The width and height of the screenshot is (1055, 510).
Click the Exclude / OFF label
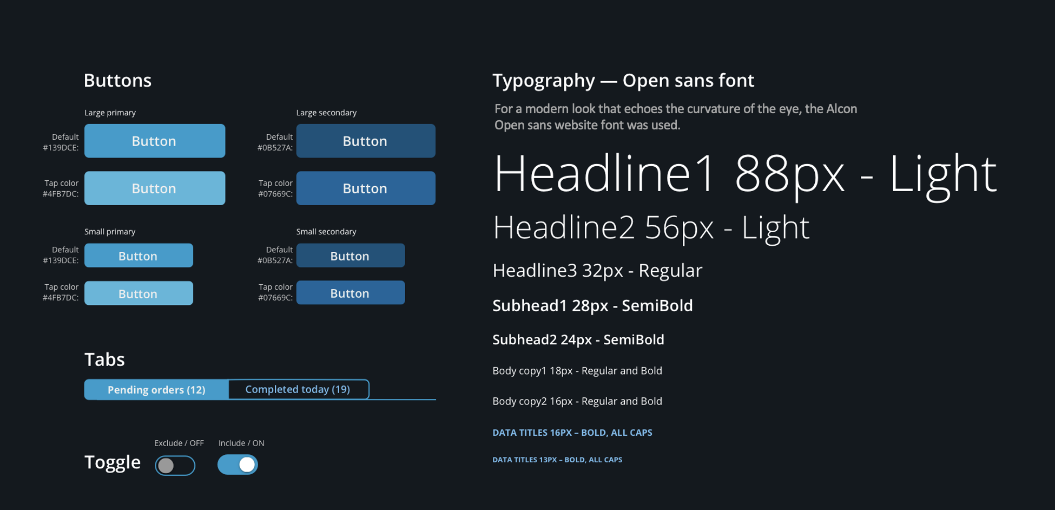click(179, 443)
